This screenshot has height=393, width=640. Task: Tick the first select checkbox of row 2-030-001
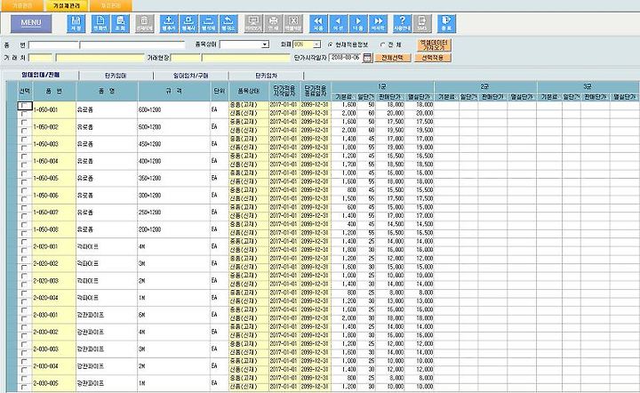[x=24, y=310]
